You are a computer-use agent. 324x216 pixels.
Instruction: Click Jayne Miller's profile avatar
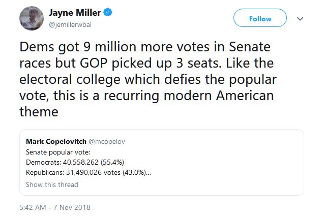click(x=32, y=17)
